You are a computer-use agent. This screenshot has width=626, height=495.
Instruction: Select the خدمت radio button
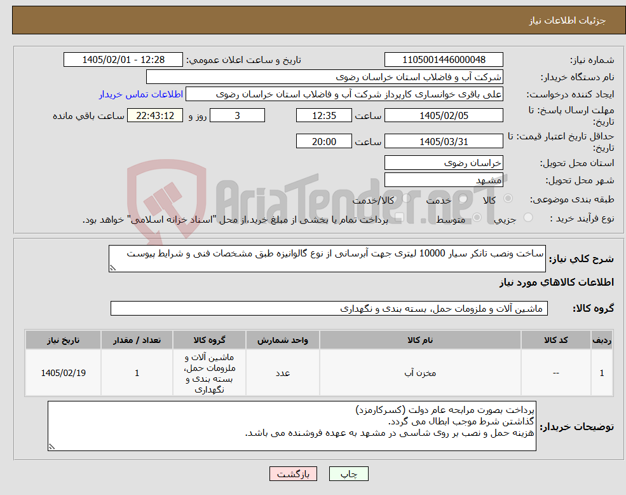[463, 199]
